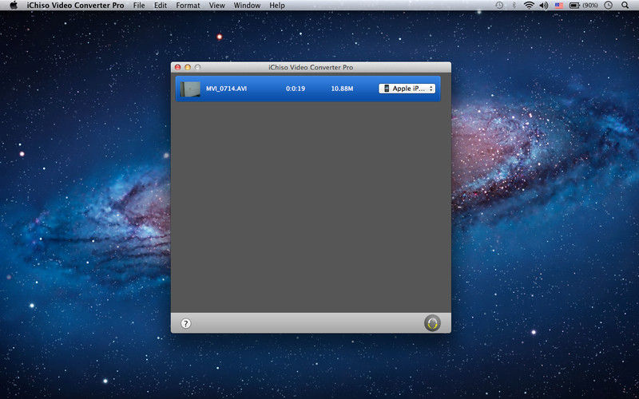This screenshot has height=399, width=639.
Task: Open the iChiso Video Converter Pro app menu
Action: (x=75, y=6)
